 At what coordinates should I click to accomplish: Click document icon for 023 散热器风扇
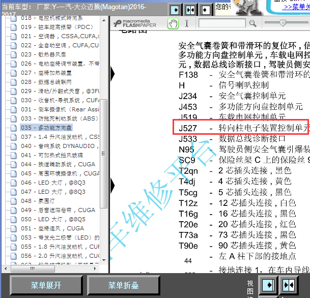click(x=14, y=54)
